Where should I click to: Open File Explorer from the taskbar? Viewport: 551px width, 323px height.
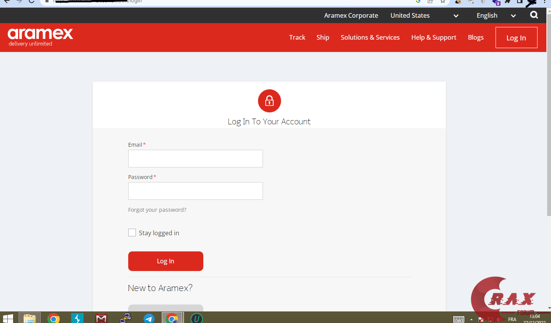[30, 318]
